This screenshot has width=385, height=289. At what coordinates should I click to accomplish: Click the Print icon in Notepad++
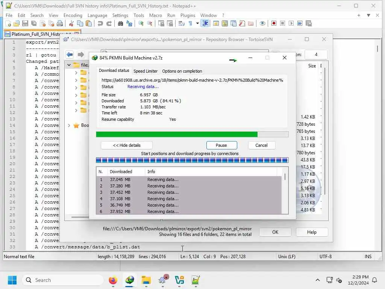[x=60, y=24]
